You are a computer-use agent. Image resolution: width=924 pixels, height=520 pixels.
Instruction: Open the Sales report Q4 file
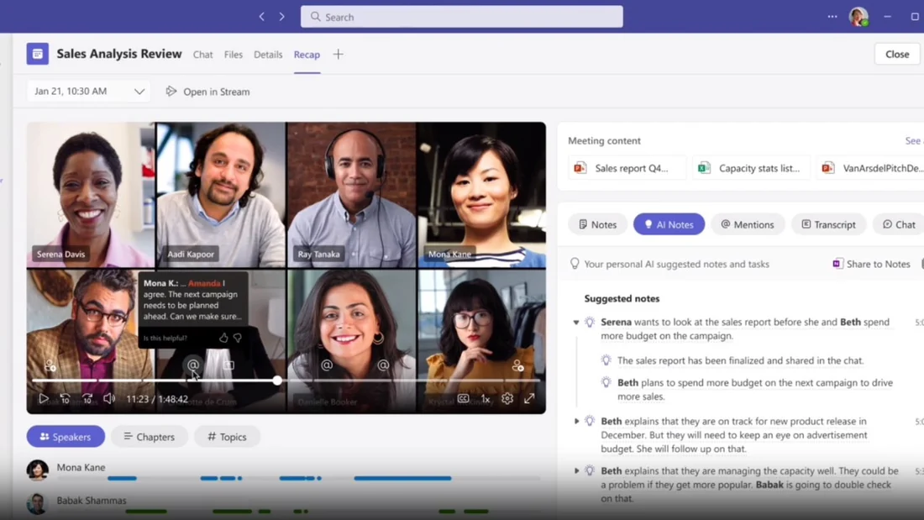pos(627,168)
